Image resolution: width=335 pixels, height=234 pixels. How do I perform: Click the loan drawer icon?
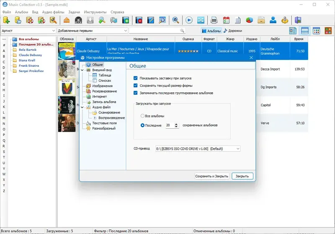[x=261, y=20]
